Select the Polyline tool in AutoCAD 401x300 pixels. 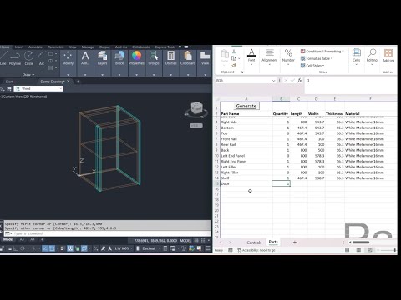point(15,58)
